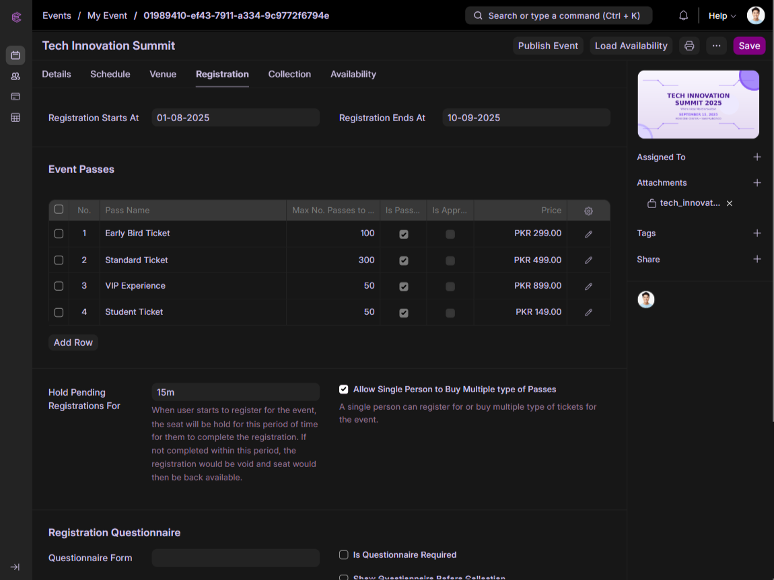Click the Registration Starts At date field
774x580 pixels.
click(x=236, y=118)
